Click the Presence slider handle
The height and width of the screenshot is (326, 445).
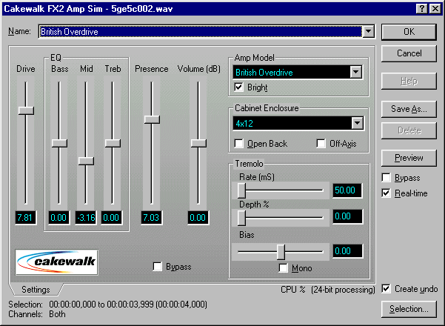(x=152, y=119)
